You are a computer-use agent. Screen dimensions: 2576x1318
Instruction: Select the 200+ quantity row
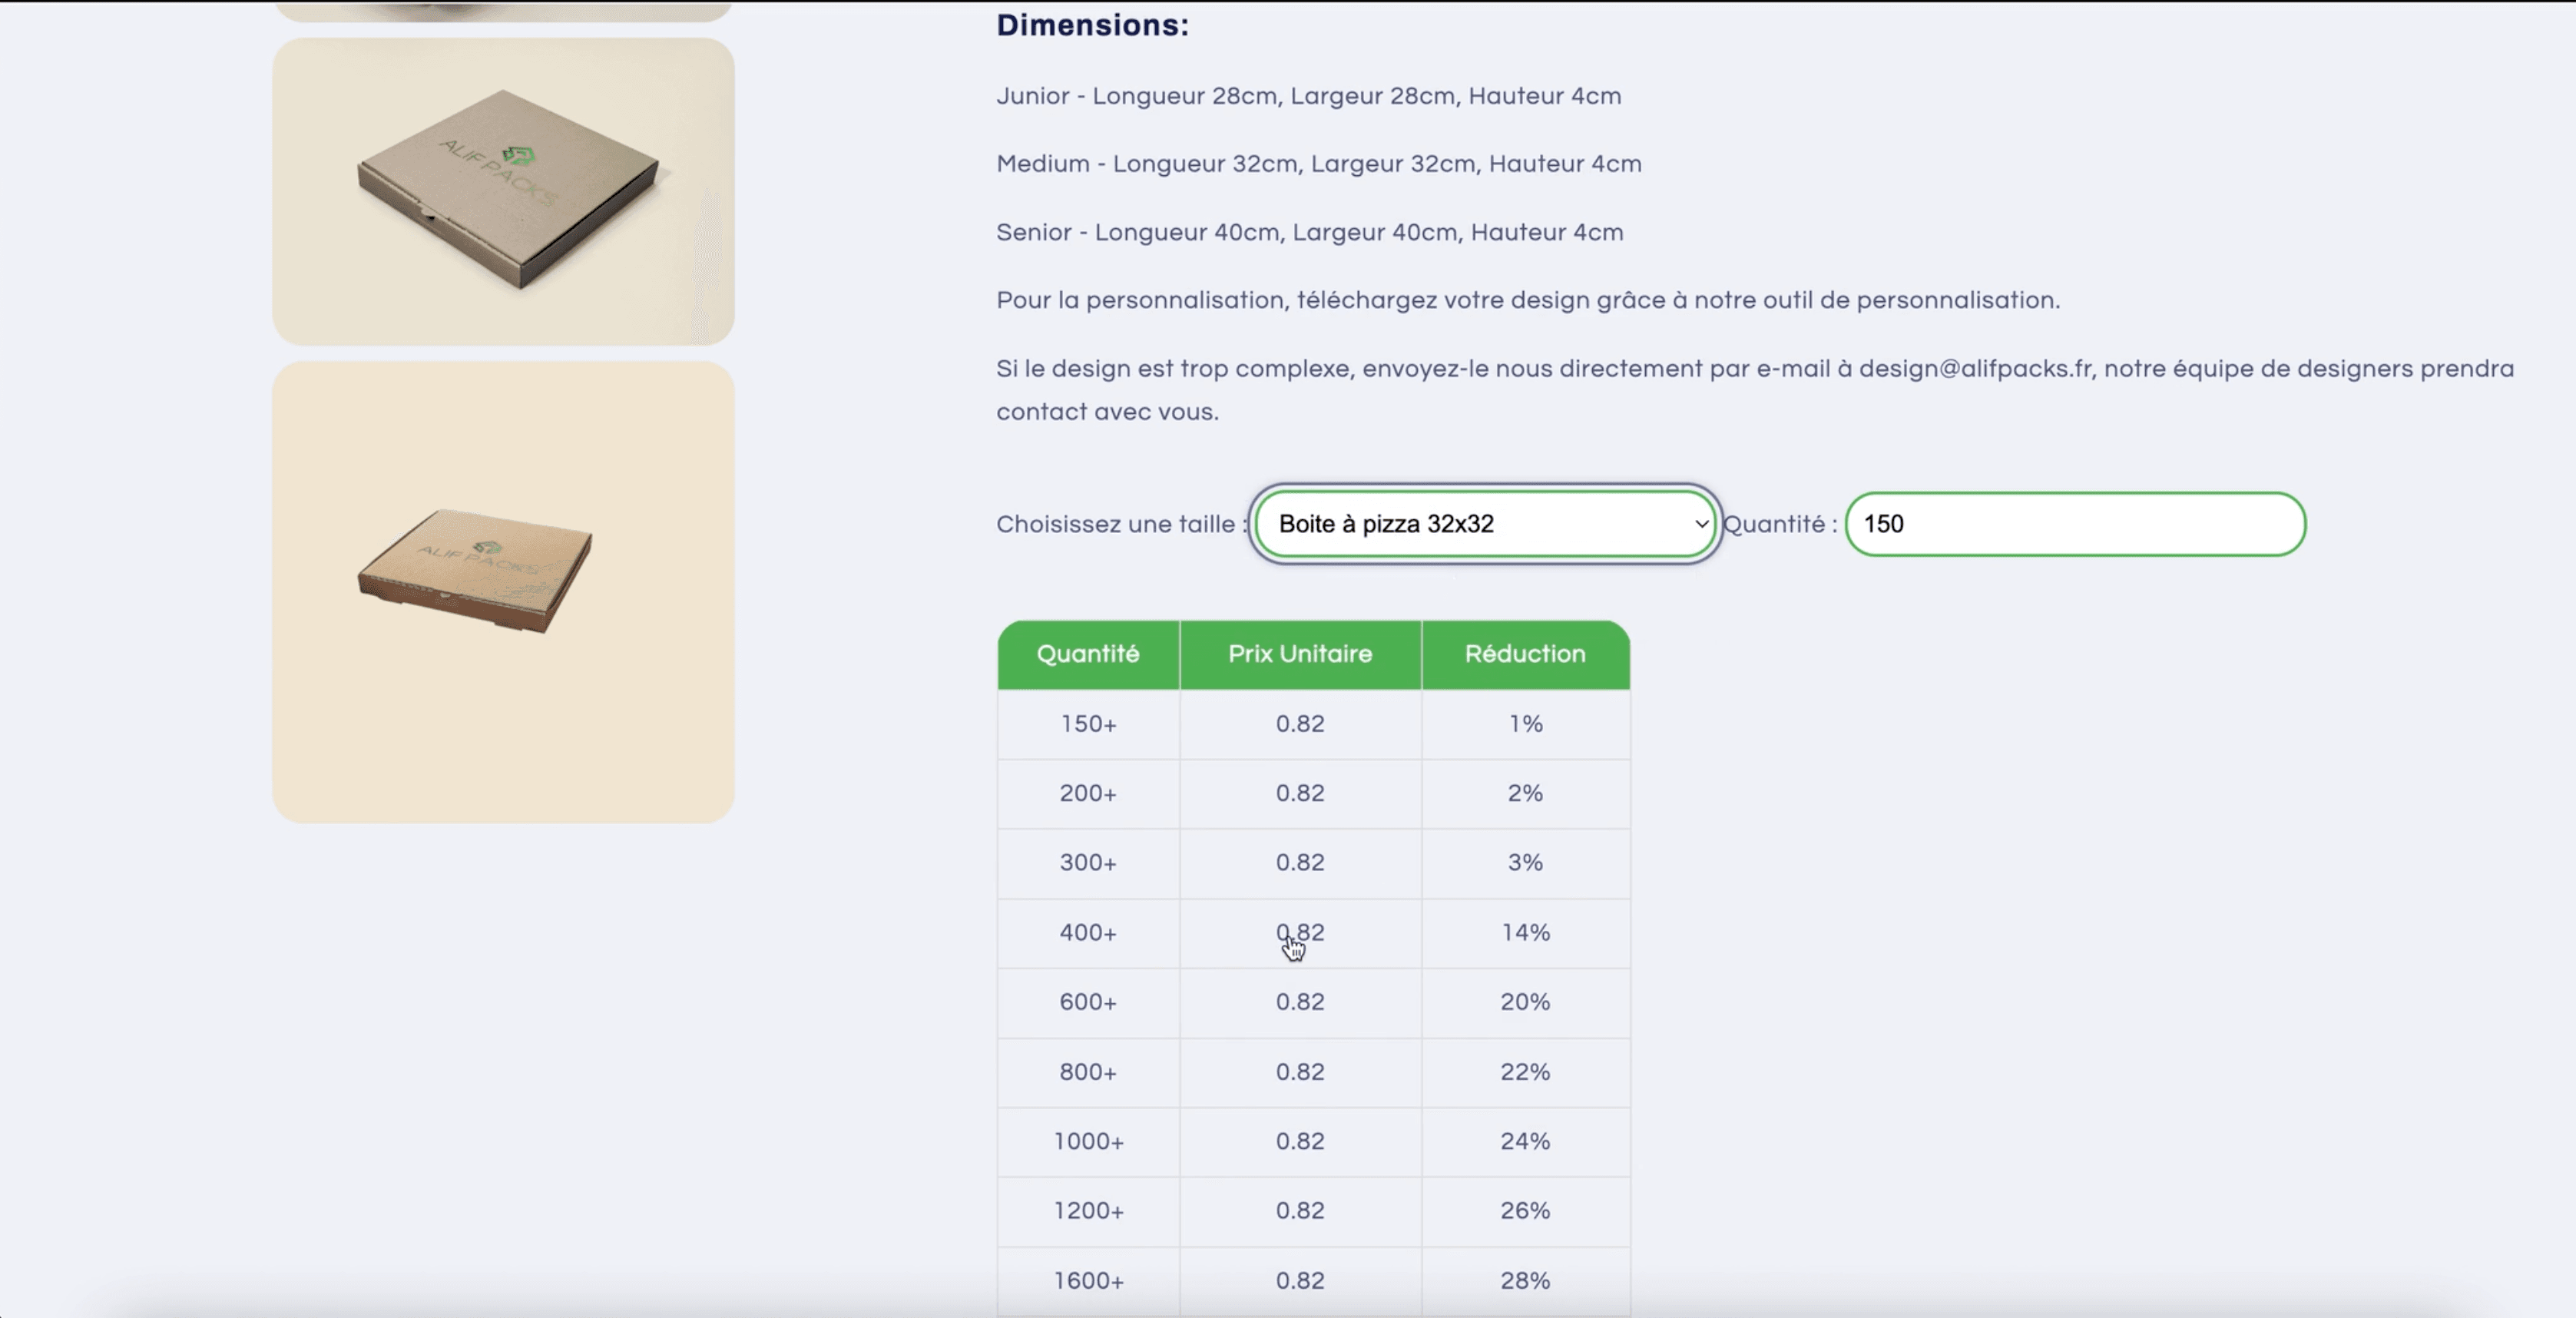[1314, 793]
